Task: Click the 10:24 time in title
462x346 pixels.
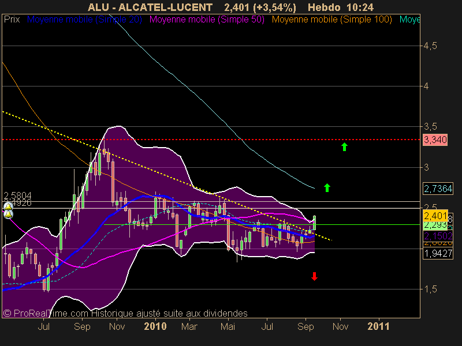Action: [x=360, y=7]
